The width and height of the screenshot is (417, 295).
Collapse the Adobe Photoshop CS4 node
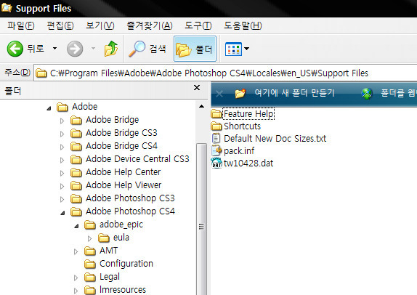click(62, 213)
